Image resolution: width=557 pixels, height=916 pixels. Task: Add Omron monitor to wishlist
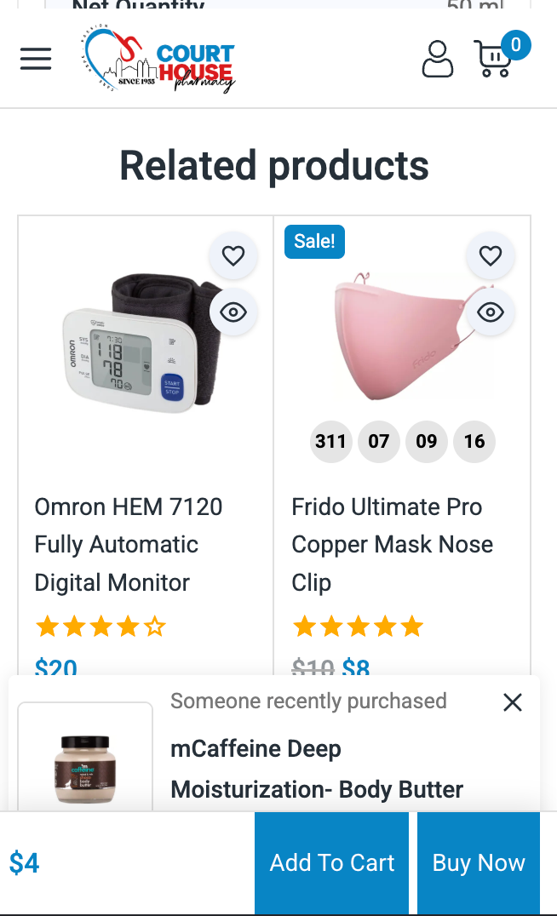coord(233,255)
